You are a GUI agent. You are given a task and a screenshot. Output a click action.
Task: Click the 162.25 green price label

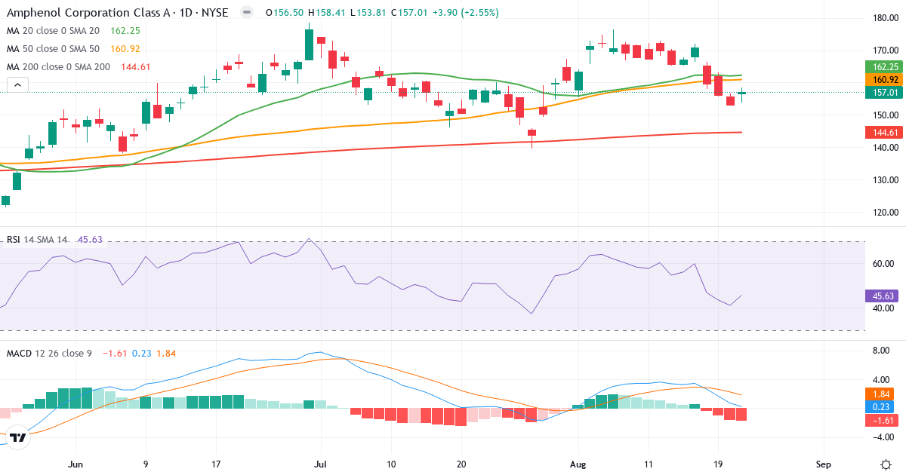click(x=885, y=67)
